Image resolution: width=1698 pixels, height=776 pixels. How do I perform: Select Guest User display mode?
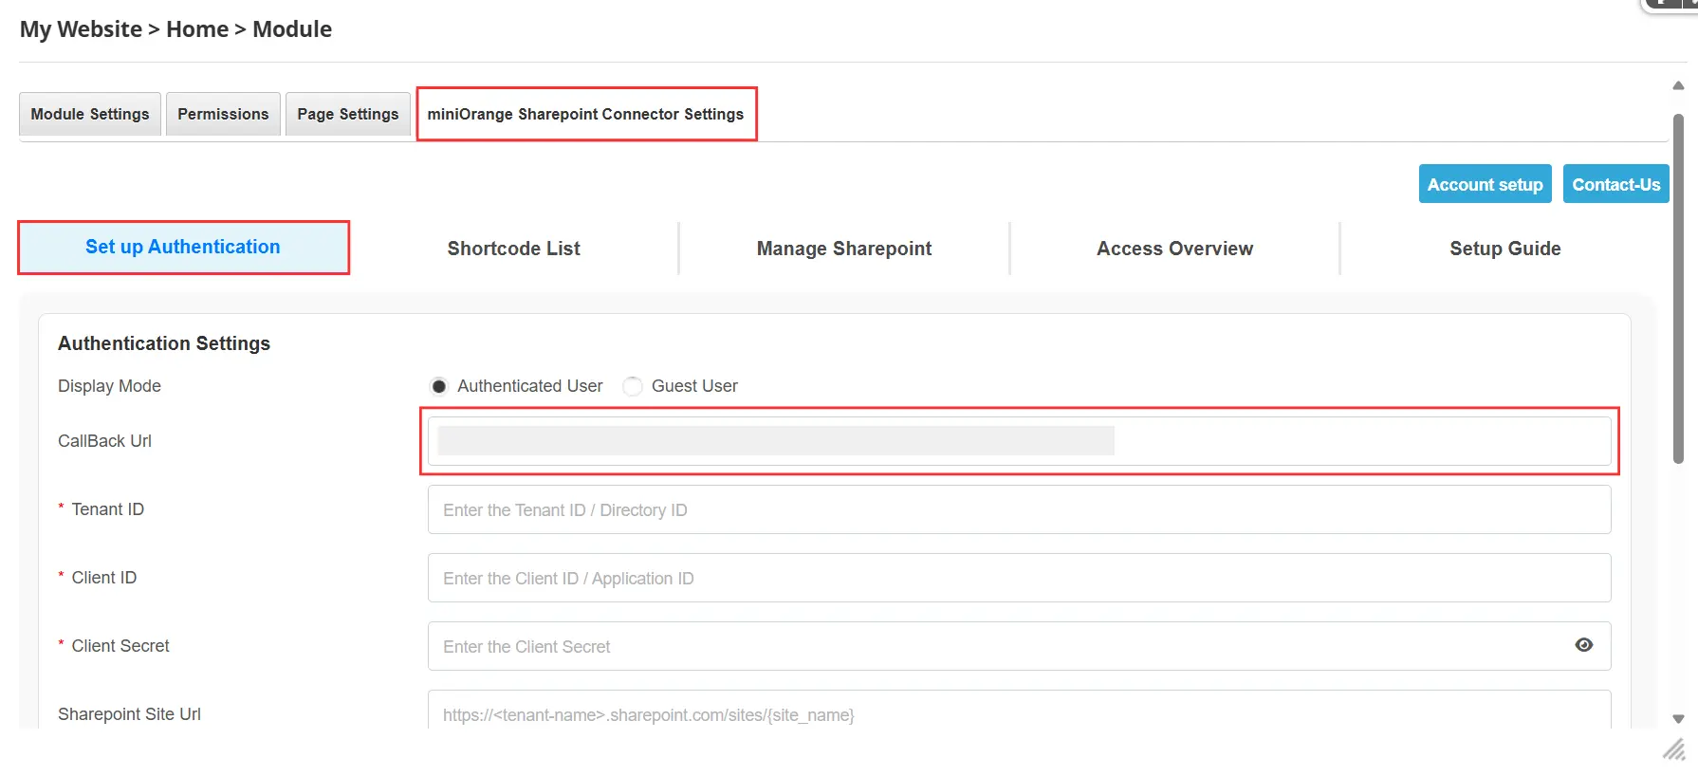click(x=633, y=386)
